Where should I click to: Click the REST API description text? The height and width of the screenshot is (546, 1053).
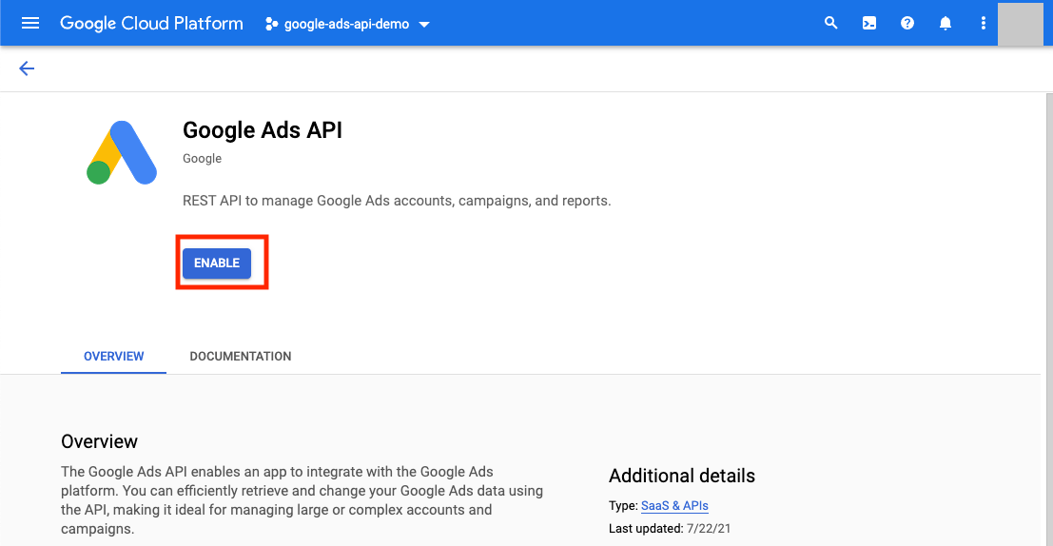point(397,201)
